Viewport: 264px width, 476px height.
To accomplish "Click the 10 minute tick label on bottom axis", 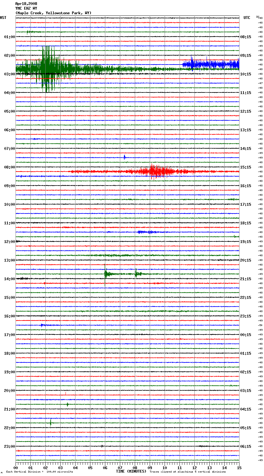I will pos(165,468).
